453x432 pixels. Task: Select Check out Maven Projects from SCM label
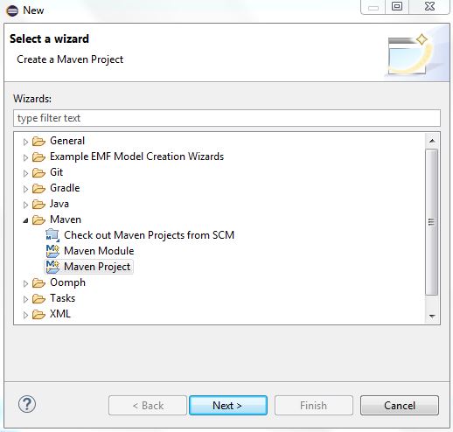point(149,235)
